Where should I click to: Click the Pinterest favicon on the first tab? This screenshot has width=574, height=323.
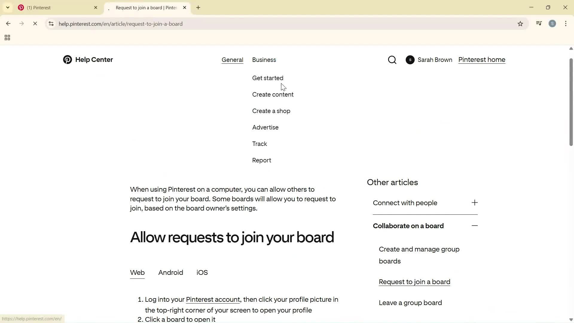point(21,7)
